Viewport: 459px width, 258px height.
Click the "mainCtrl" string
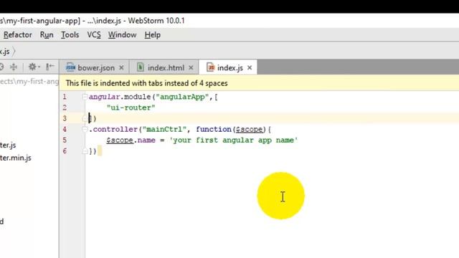164,129
